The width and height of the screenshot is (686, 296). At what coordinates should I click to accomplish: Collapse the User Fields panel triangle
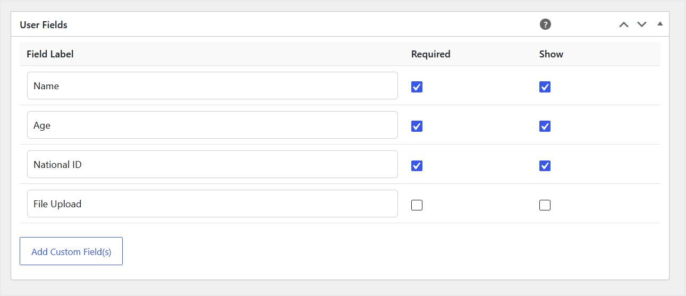point(660,24)
